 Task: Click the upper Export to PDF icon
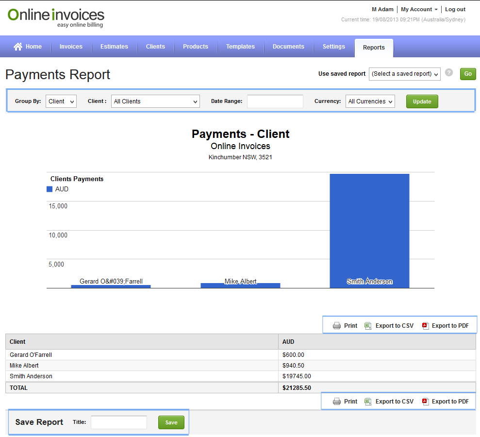[x=425, y=326]
